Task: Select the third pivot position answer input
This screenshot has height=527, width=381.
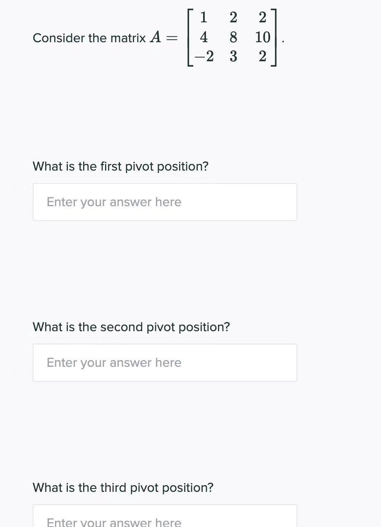Action: [165, 518]
